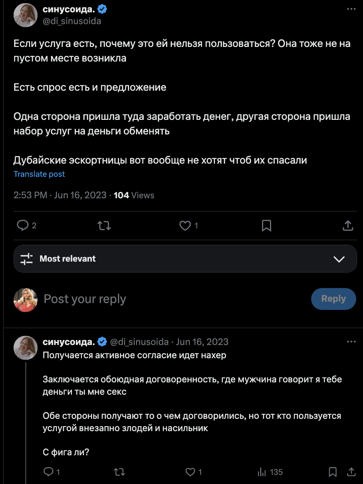Screen dimensions: 363x484
Task: Click Translate post link
Action: point(39,174)
